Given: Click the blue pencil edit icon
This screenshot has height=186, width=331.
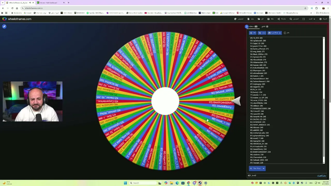Looking at the screenshot, I should [x=4, y=26].
